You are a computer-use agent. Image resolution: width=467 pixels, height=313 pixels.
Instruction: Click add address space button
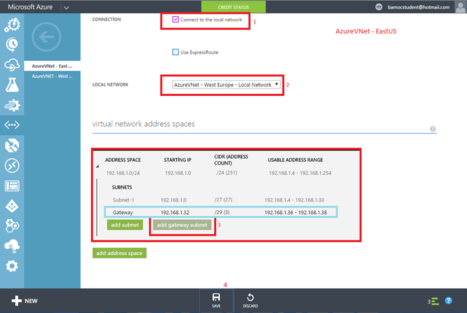(120, 253)
